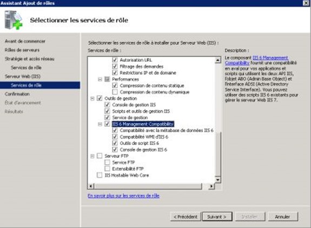This screenshot has width=311, height=228.
Task: Check the Serveur FTP checkbox
Action: (100, 156)
